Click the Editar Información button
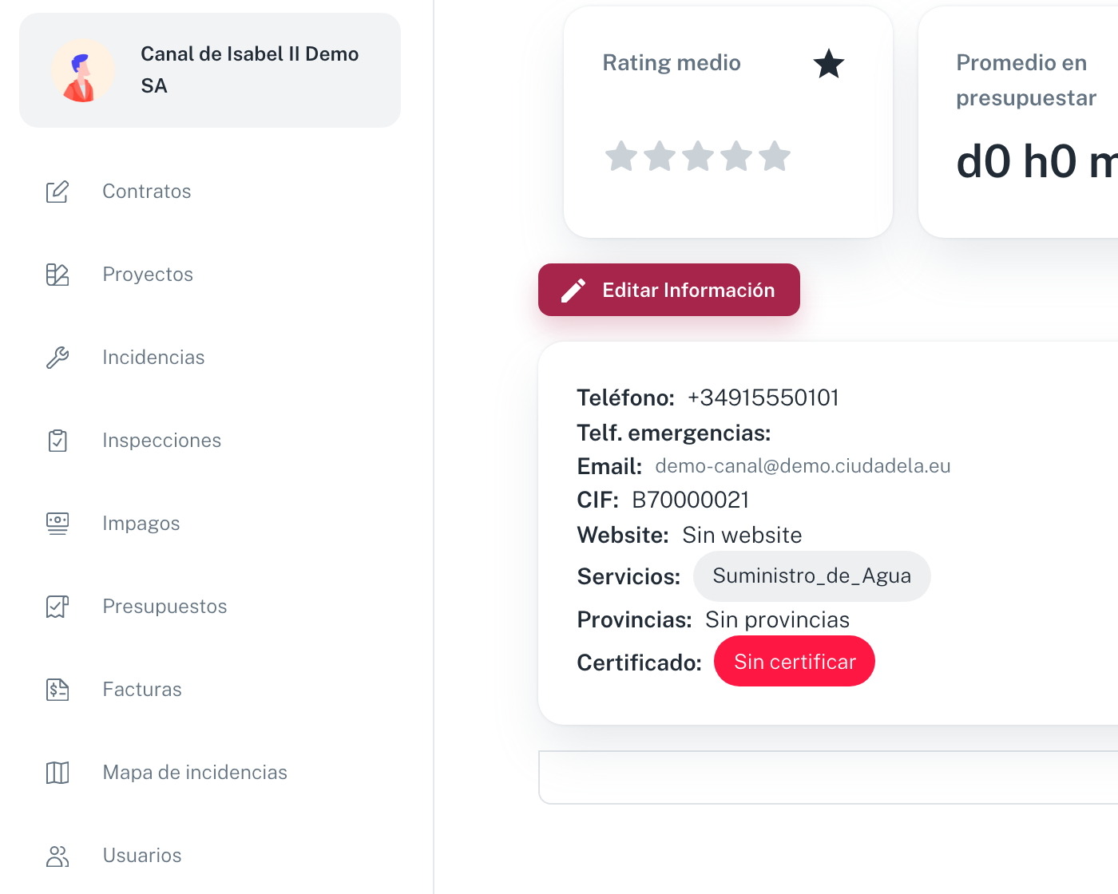The width and height of the screenshot is (1118, 894). (x=669, y=290)
